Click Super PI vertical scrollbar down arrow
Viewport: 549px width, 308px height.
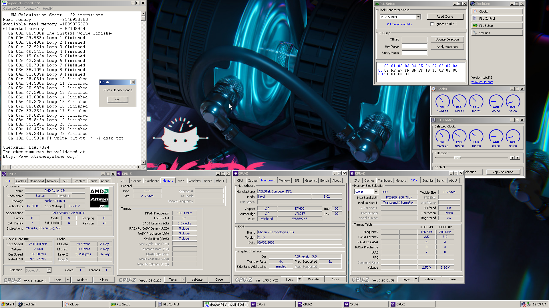[144, 163]
